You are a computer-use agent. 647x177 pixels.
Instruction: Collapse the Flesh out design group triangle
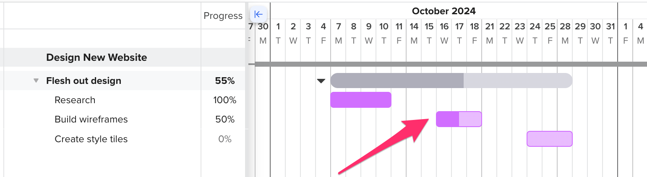(x=36, y=81)
